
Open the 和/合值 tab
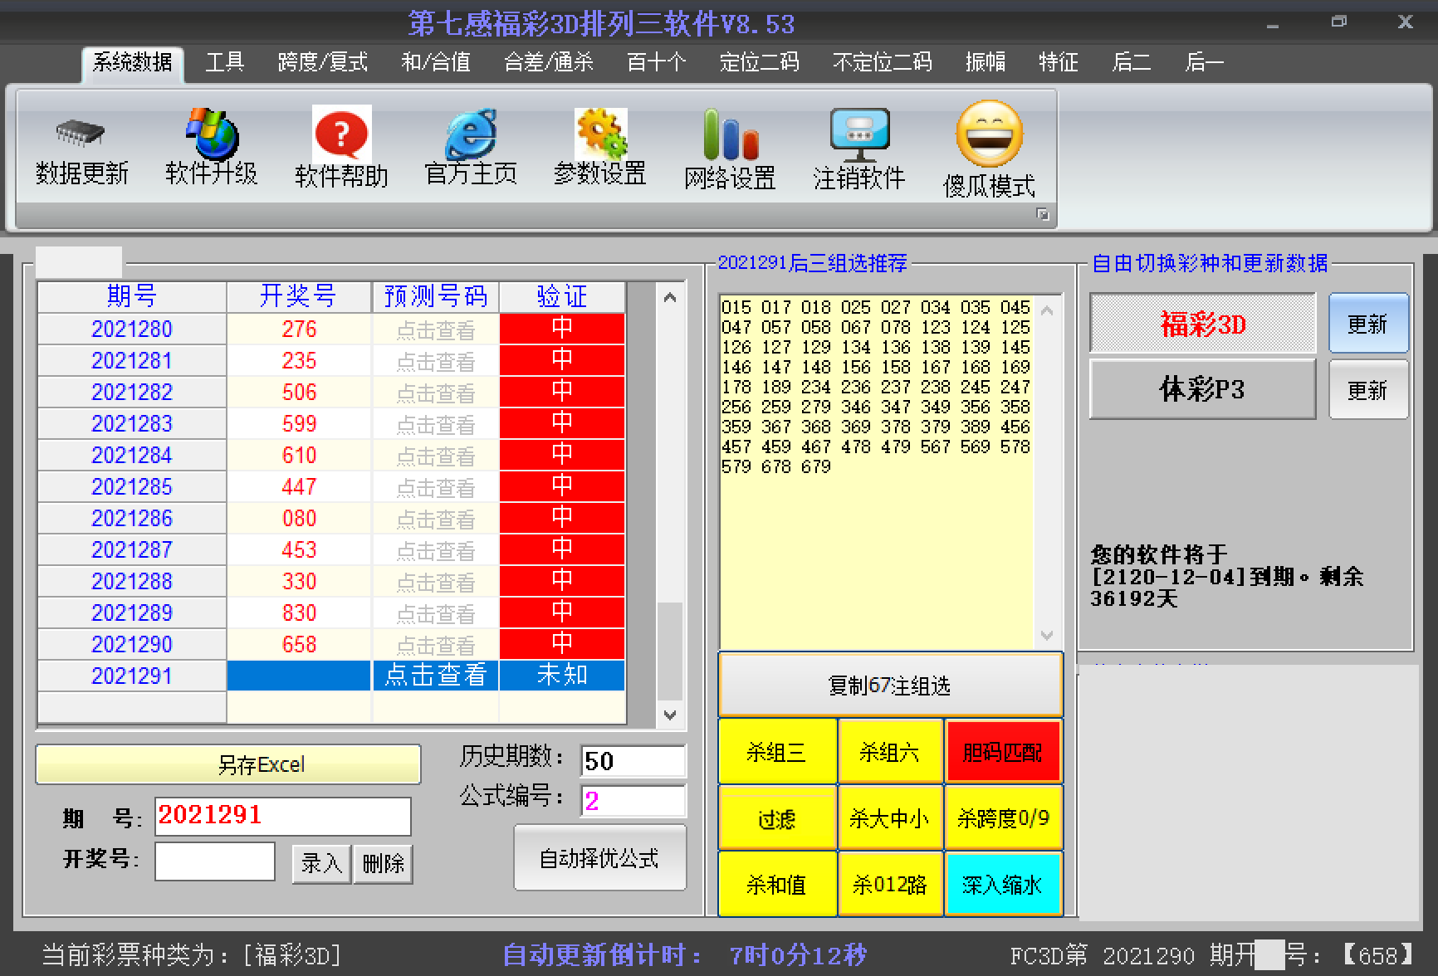[x=435, y=62]
